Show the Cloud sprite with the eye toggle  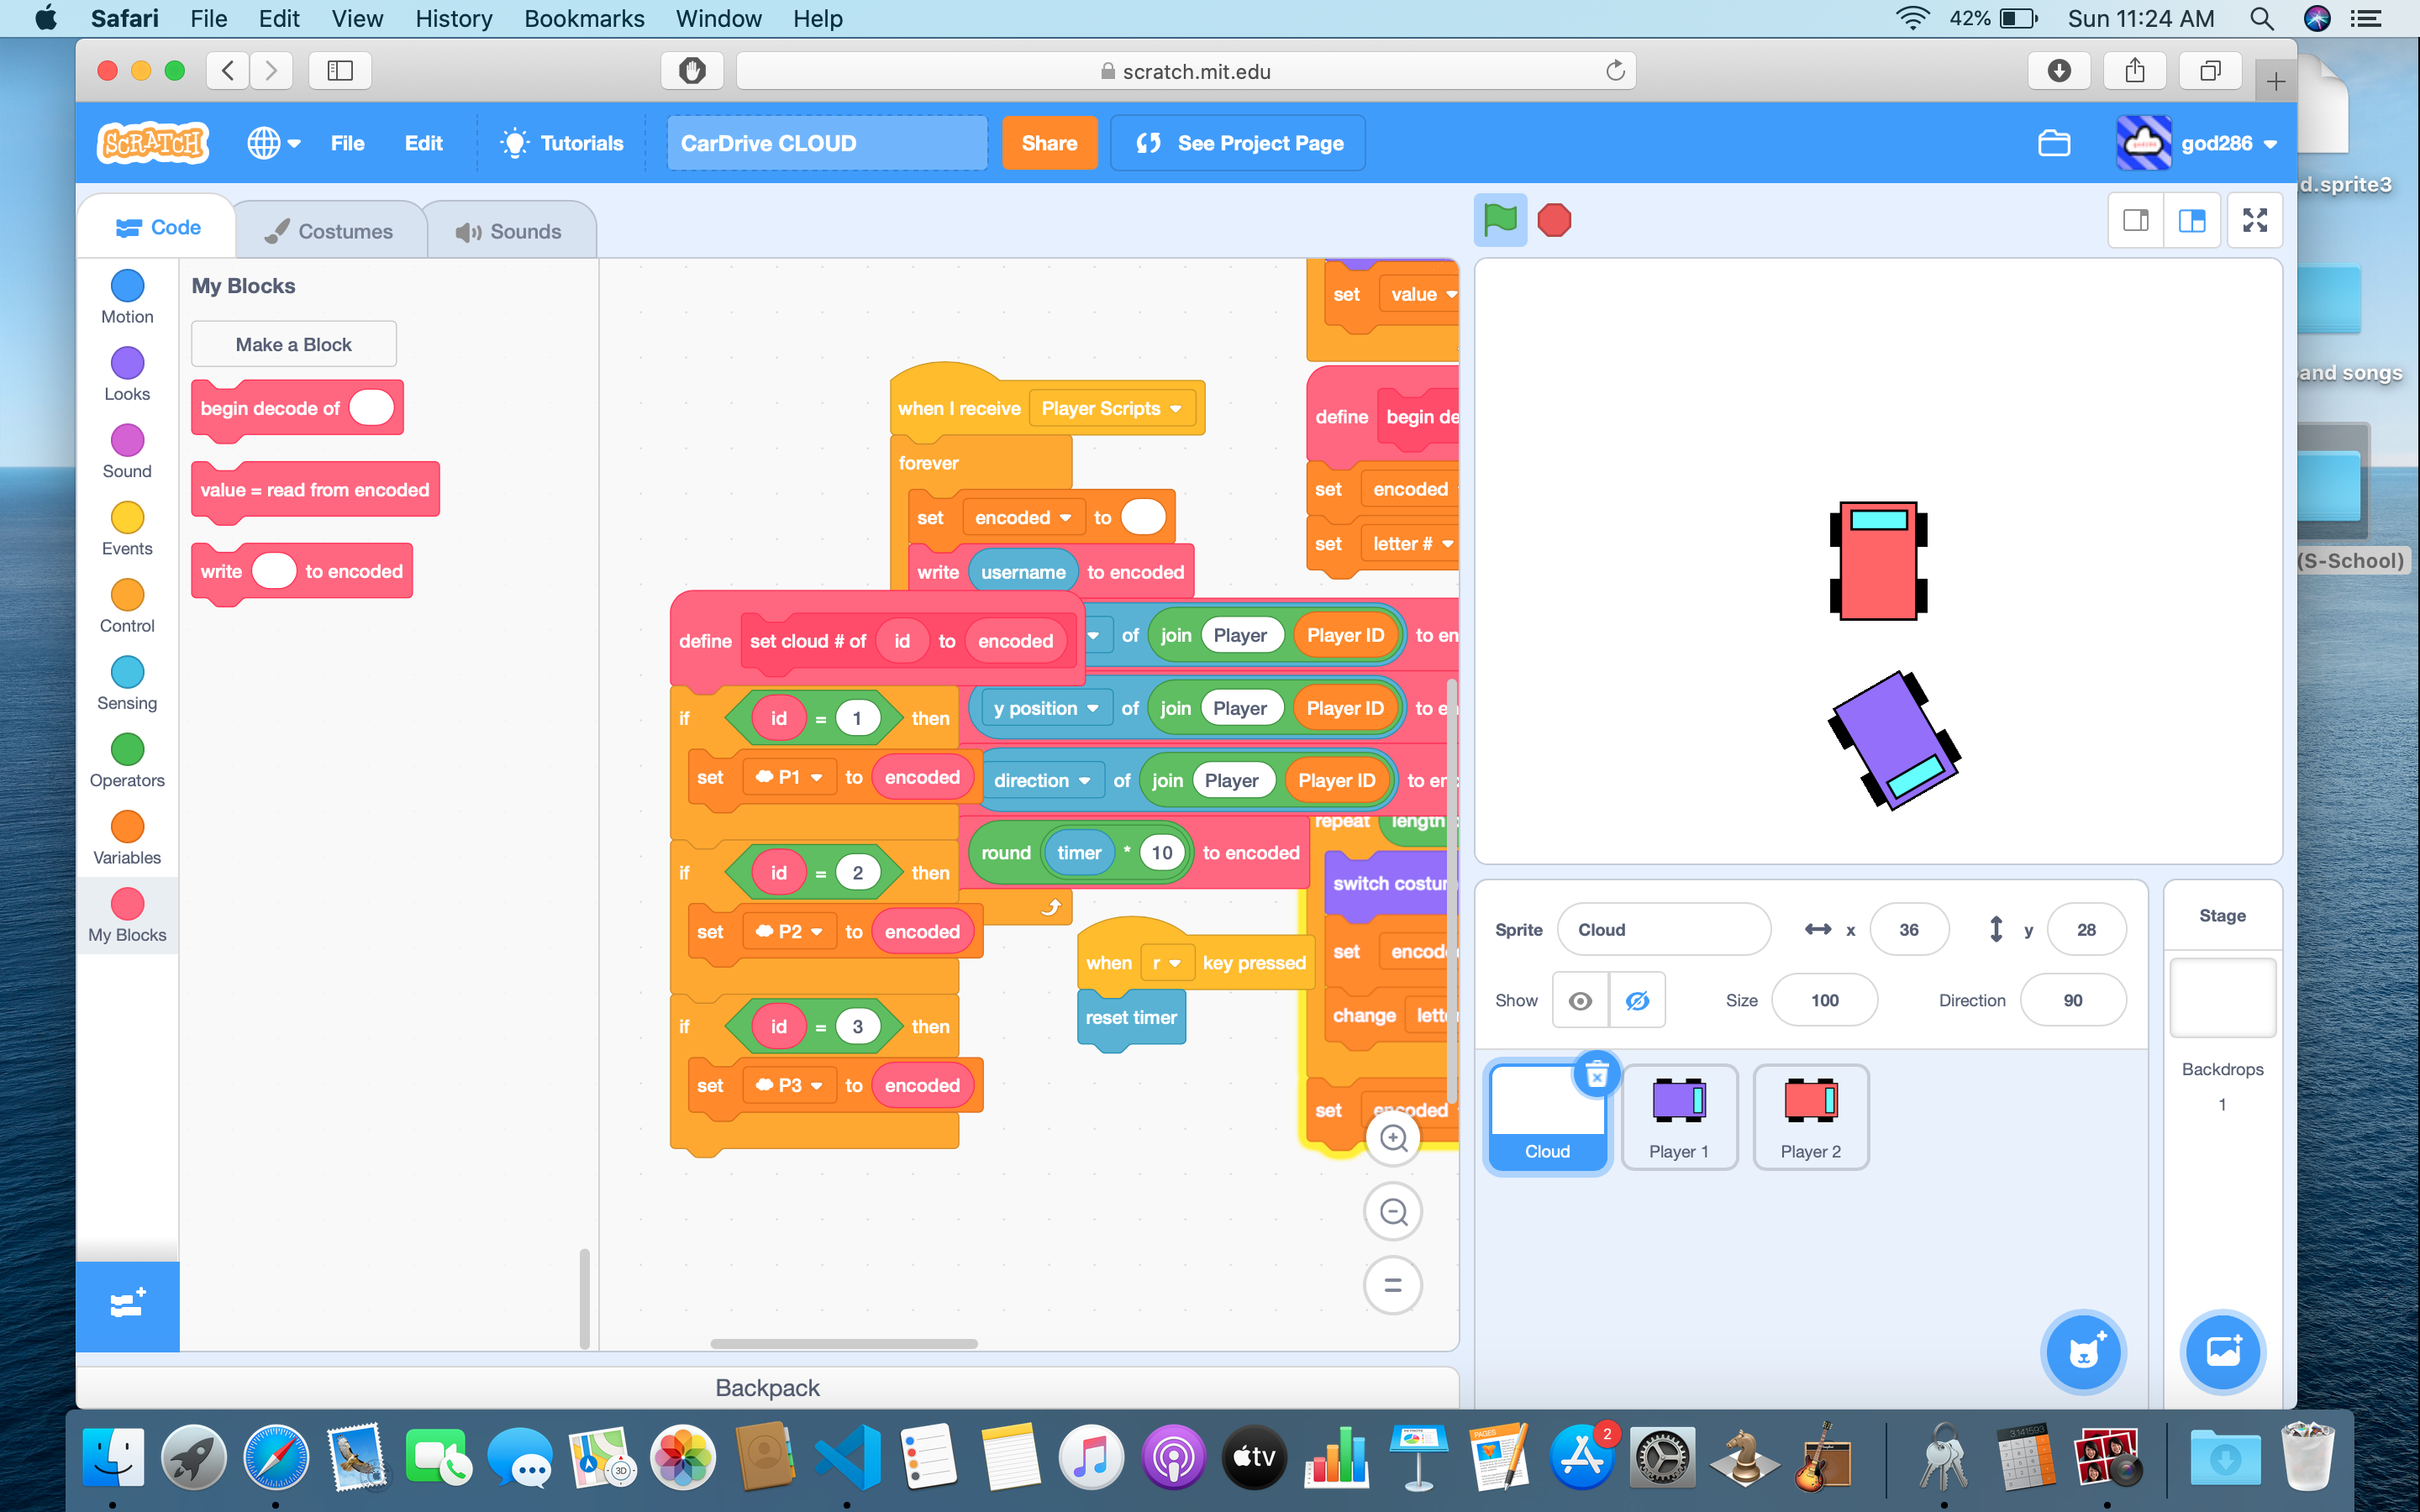pos(1580,999)
